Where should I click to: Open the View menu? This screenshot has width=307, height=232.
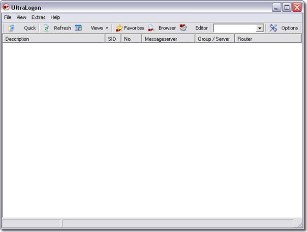pyautogui.click(x=21, y=17)
